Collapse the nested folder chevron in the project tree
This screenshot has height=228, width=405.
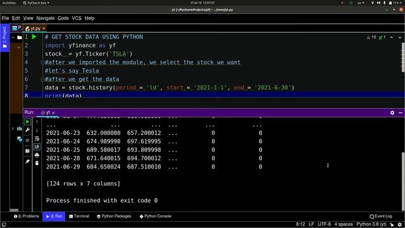tap(18, 47)
